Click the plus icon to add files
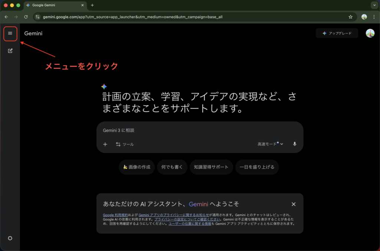380x251 pixels. (x=105, y=144)
